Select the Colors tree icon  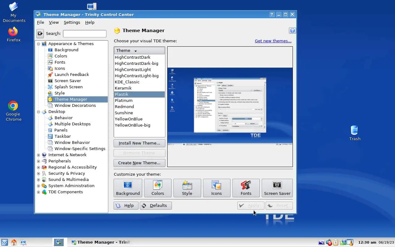coord(50,56)
